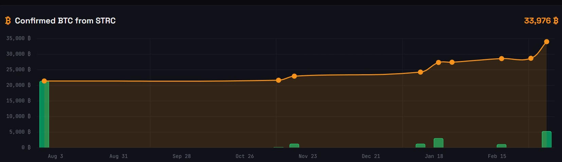Click the orange Bitcoin icon beside the chart title
Image resolution: width=562 pixels, height=162 pixels.
[x=8, y=21]
